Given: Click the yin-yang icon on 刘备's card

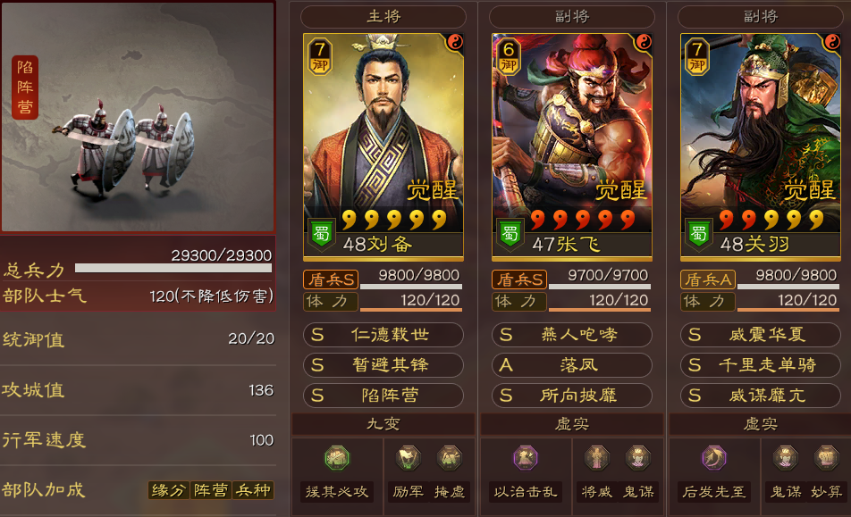Looking at the screenshot, I should tap(455, 42).
